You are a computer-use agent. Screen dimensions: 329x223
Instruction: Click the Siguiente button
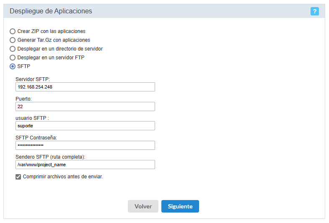180,206
